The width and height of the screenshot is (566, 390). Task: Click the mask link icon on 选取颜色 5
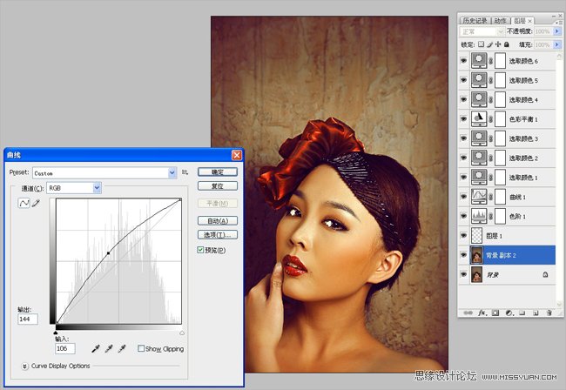(491, 80)
